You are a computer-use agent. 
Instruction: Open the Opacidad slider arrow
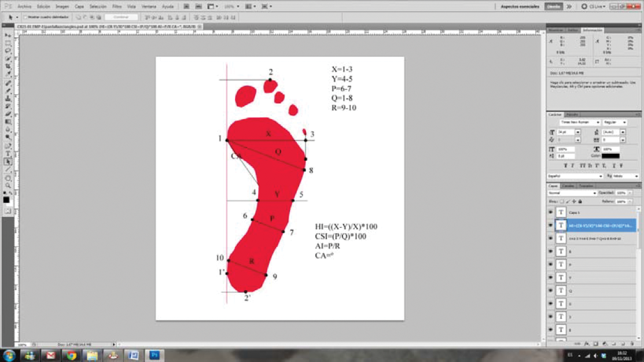coord(630,193)
